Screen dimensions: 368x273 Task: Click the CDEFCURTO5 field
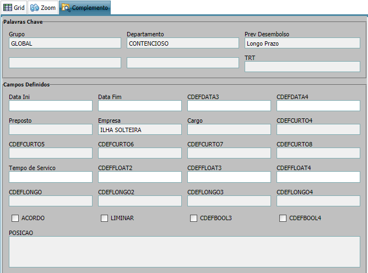click(x=51, y=153)
